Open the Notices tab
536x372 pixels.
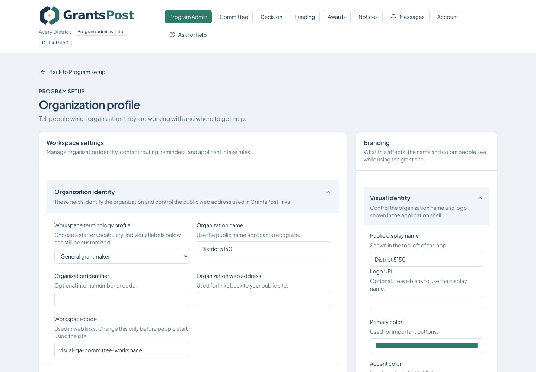point(368,17)
